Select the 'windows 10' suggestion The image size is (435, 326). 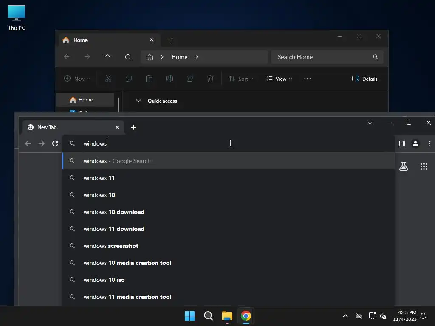pyautogui.click(x=229, y=195)
